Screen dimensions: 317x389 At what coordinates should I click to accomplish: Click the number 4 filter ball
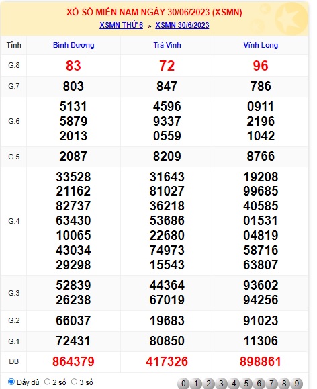point(234,384)
